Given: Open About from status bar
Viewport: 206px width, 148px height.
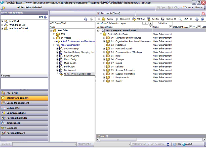Looking at the screenshot, I should [x=187, y=144].
